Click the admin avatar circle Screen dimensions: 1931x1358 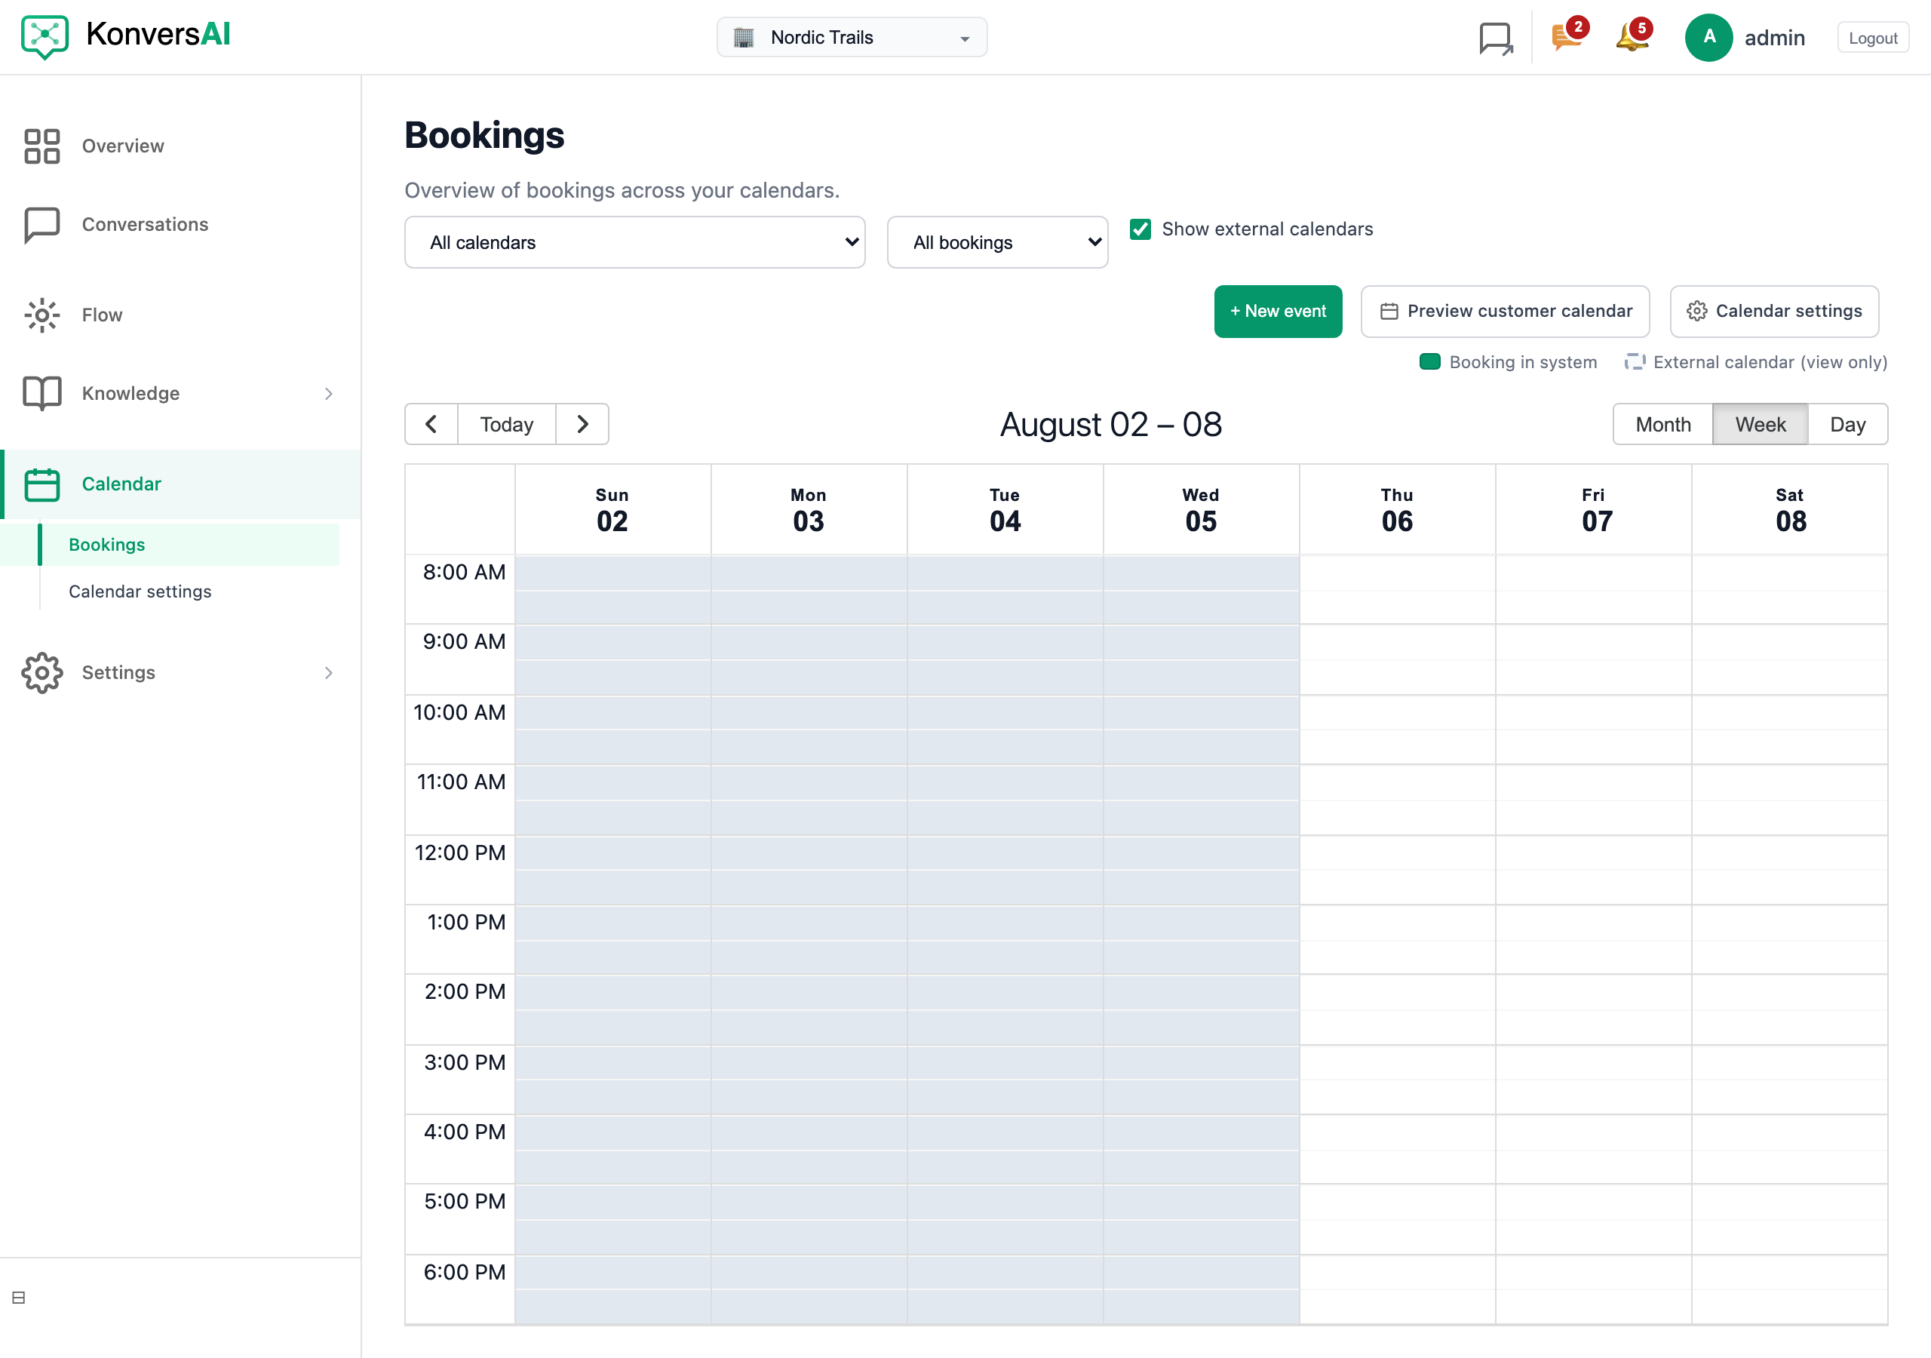tap(1708, 37)
